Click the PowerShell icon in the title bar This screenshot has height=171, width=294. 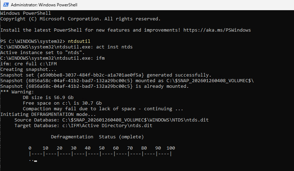point(5,5)
